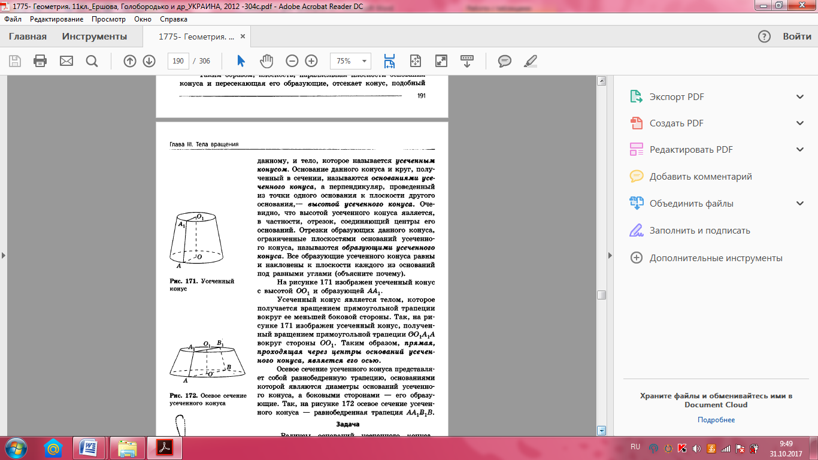
Task: Activate the arrow Selection tool
Action: click(241, 61)
